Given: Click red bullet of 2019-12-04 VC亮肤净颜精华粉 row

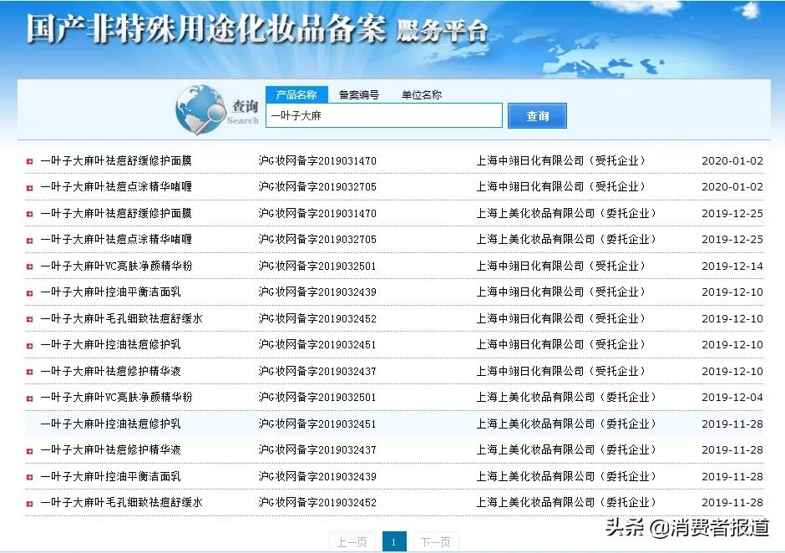Looking at the screenshot, I should [29, 398].
